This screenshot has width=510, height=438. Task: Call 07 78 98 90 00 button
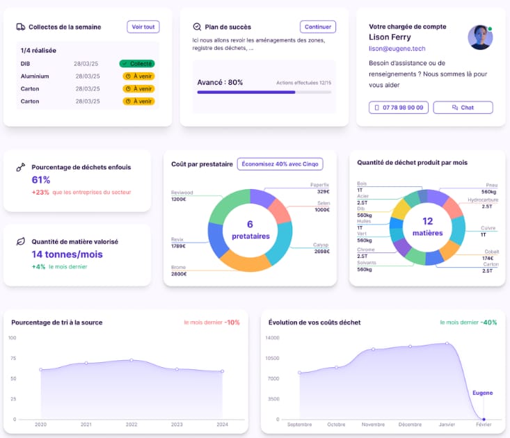[398, 108]
